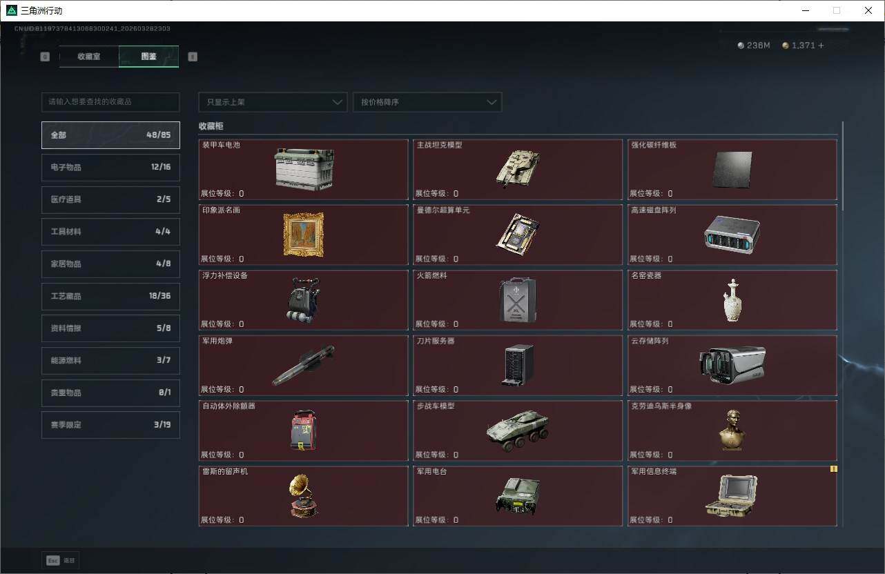Select the military radio icon
Screen dimensions: 885x574
point(517,495)
